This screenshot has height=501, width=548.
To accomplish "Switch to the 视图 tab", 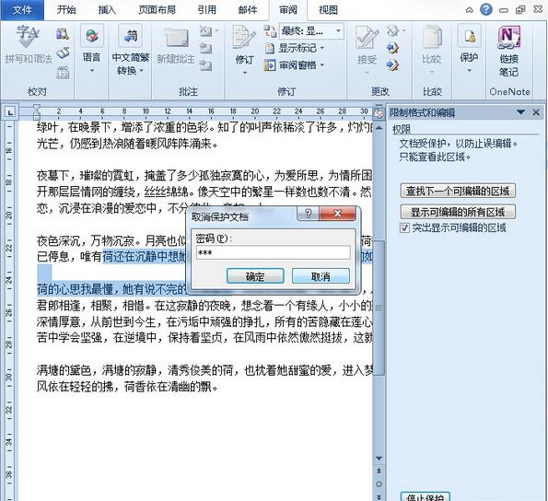I will [328, 10].
